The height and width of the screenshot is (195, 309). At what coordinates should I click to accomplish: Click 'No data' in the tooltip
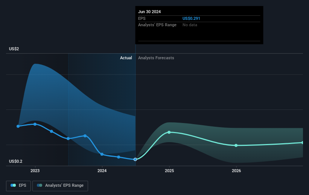point(190,25)
